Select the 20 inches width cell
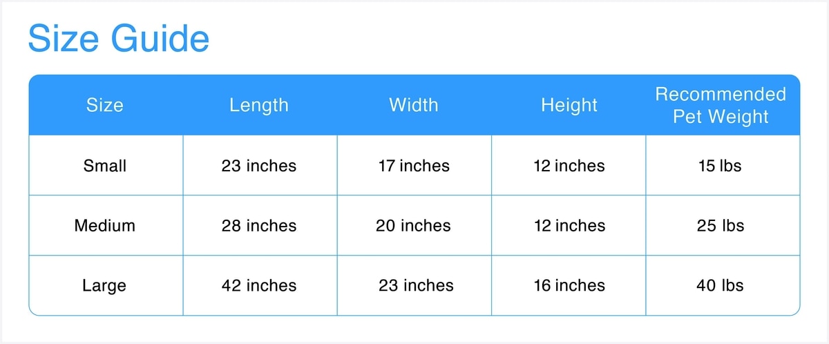 pyautogui.click(x=413, y=226)
